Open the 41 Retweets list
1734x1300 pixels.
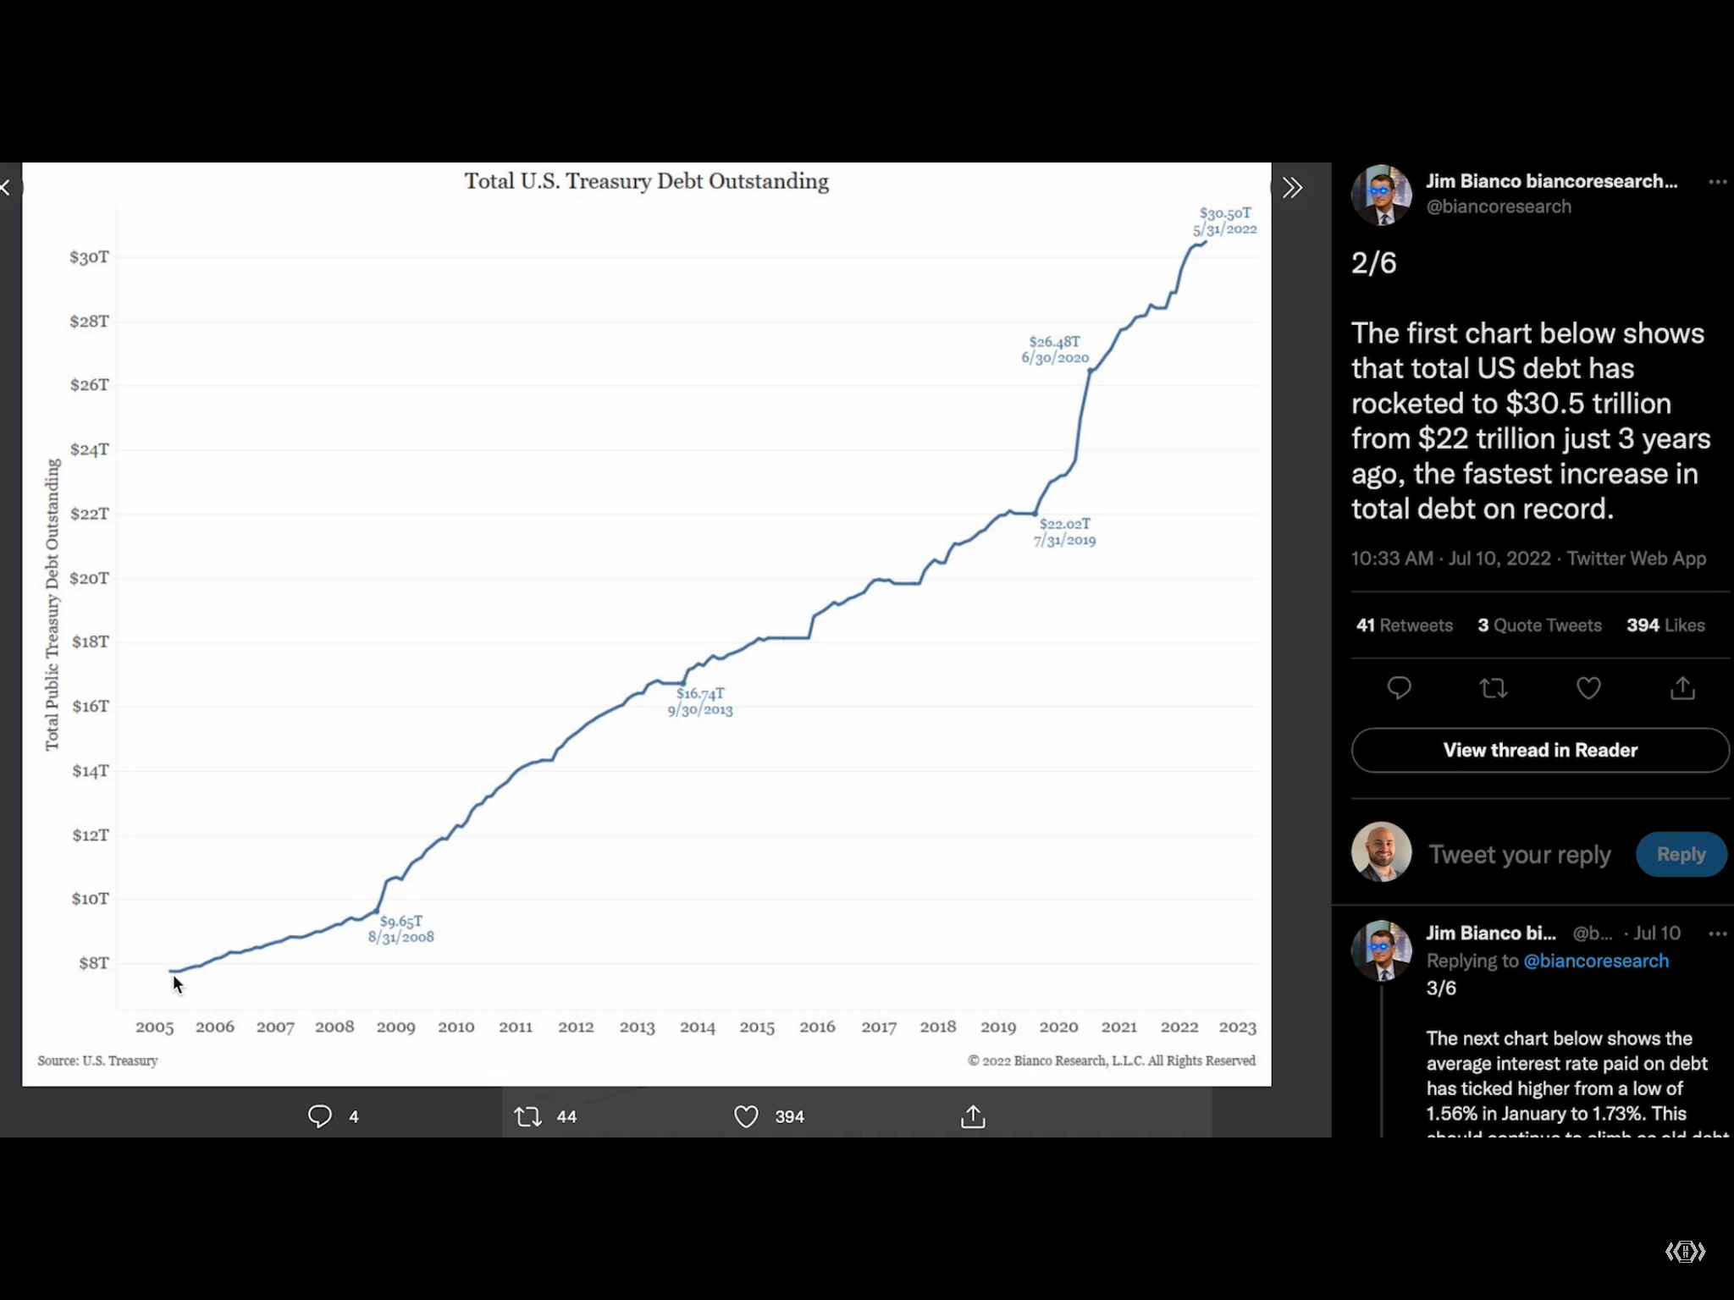pyautogui.click(x=1405, y=625)
